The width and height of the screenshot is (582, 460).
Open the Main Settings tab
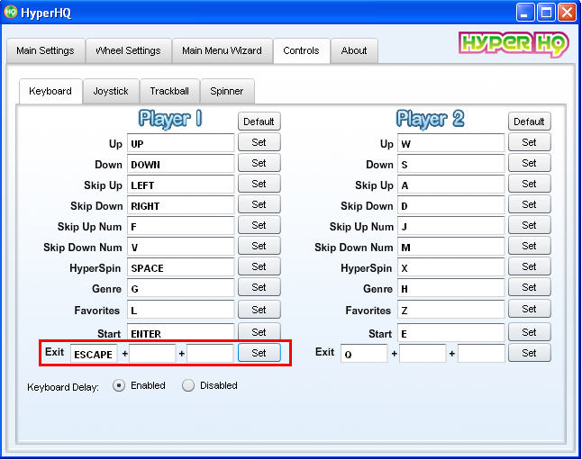tap(45, 50)
